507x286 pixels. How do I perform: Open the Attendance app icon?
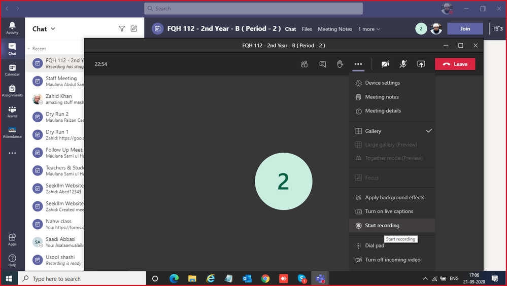tap(12, 132)
